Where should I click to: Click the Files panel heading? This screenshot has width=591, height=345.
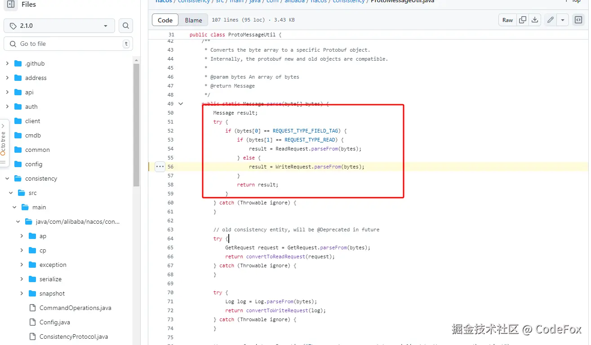(x=29, y=4)
